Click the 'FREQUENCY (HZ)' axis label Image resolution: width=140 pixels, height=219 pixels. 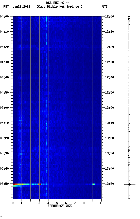point(60,206)
